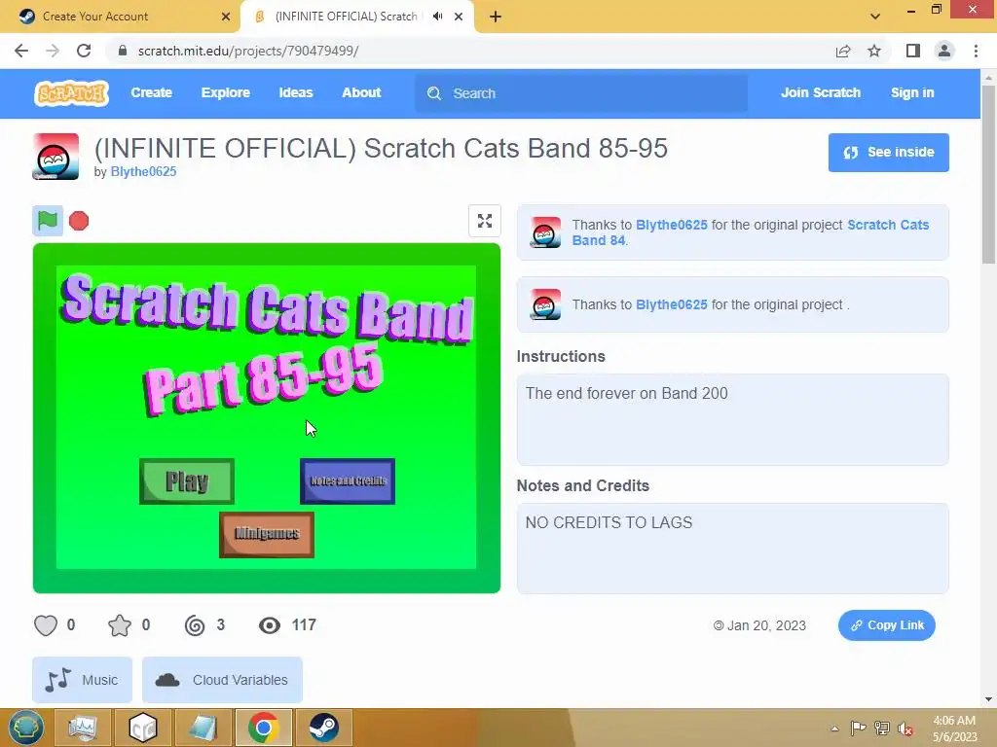Click the green flag to start project
997x747 pixels.
[48, 221]
